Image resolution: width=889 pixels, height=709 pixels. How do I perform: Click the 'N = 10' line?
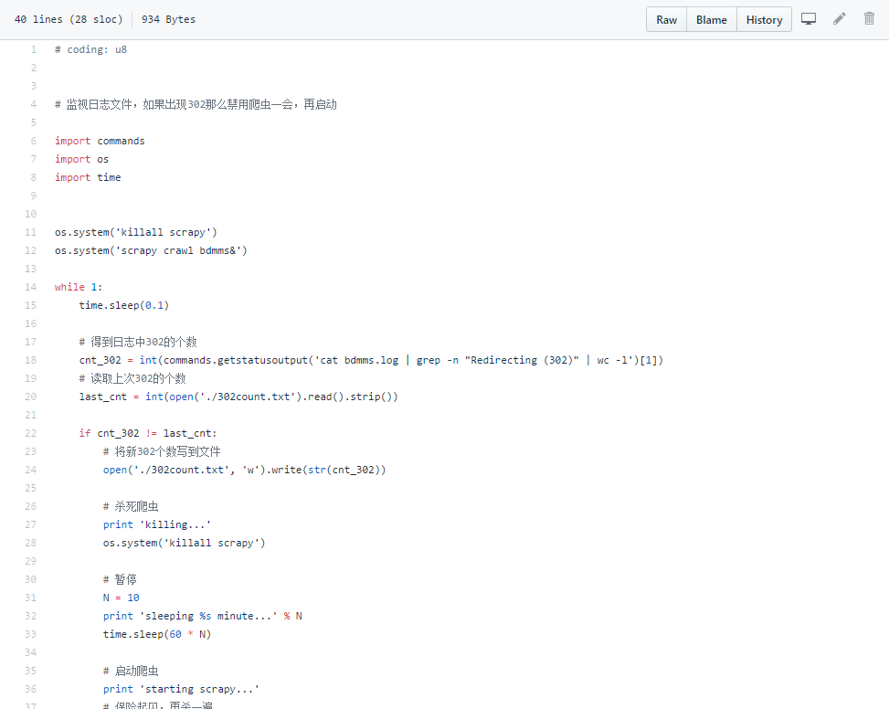(x=122, y=598)
